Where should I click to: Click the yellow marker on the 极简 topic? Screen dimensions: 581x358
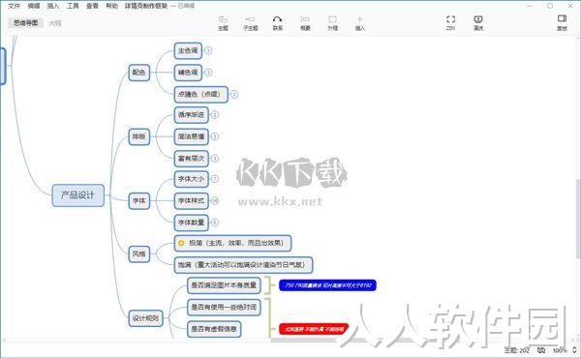click(181, 243)
